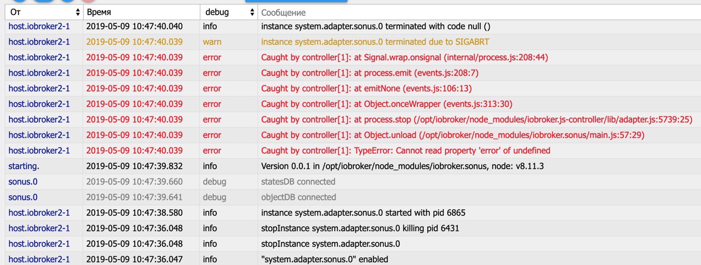Screen dimensions: 701x265
Task: Select the Signal.wrap.onsignal error message
Action: tap(405, 57)
